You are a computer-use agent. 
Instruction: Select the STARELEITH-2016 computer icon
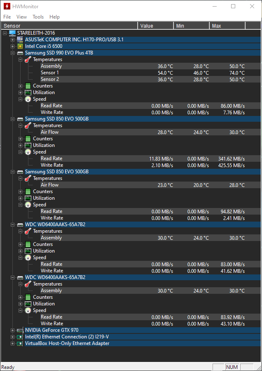point(12,33)
